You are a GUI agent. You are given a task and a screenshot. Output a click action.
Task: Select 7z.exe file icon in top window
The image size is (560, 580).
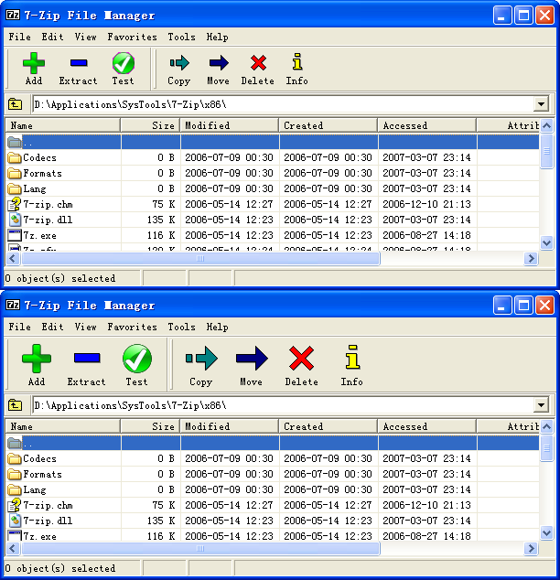pos(15,235)
